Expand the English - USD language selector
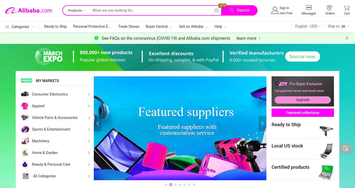The width and height of the screenshot is (355, 188). (308, 26)
